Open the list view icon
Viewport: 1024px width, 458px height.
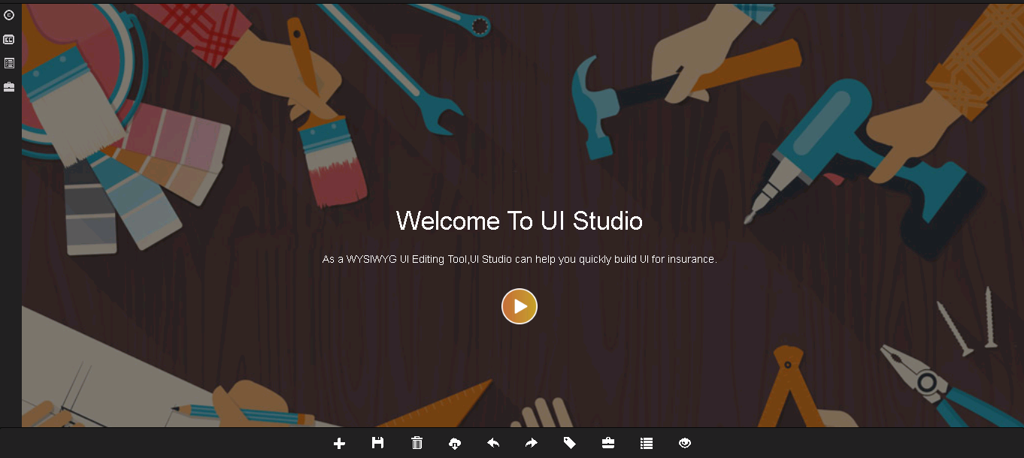click(647, 443)
